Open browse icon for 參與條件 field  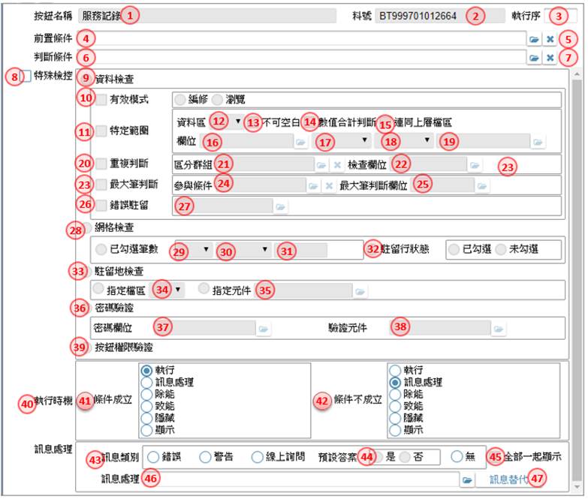pyautogui.click(x=313, y=186)
